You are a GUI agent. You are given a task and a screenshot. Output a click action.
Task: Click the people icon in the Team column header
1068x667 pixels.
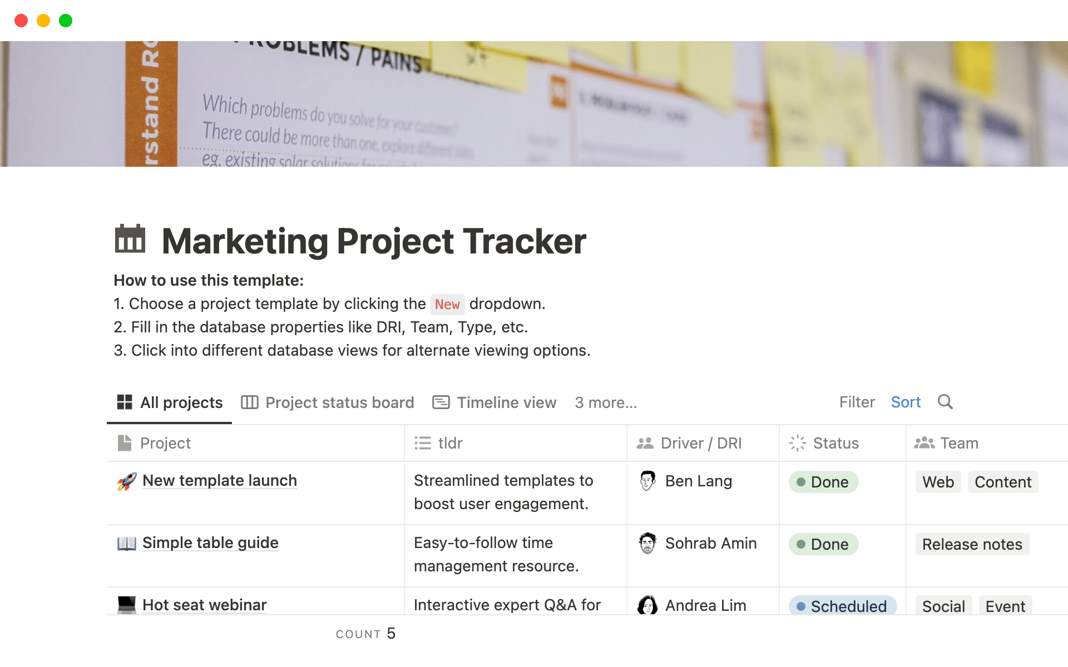click(x=924, y=442)
